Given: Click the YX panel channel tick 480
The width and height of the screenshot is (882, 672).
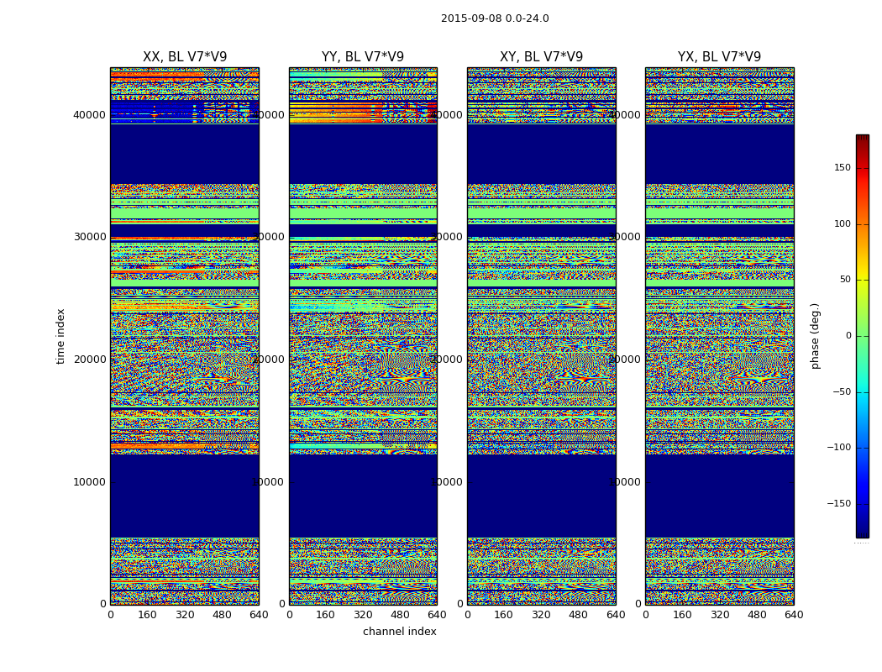Looking at the screenshot, I should pyautogui.click(x=757, y=615).
